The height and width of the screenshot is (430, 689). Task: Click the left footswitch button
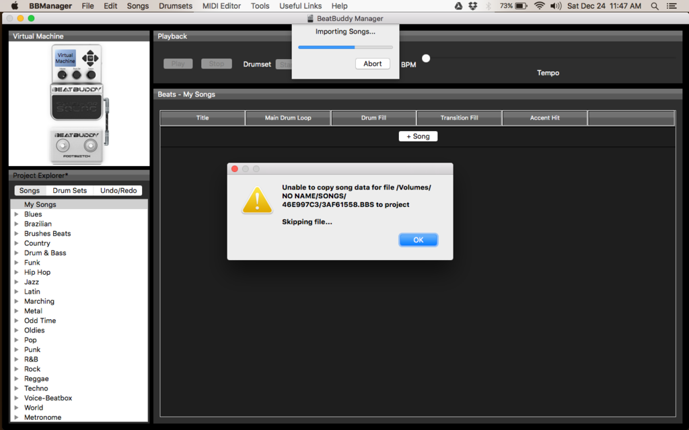click(x=63, y=146)
